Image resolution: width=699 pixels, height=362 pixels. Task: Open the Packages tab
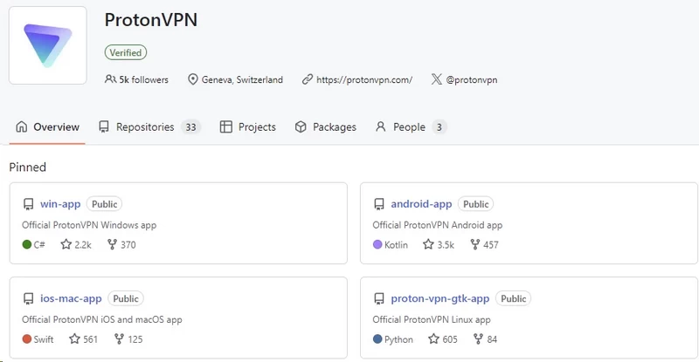tap(325, 126)
